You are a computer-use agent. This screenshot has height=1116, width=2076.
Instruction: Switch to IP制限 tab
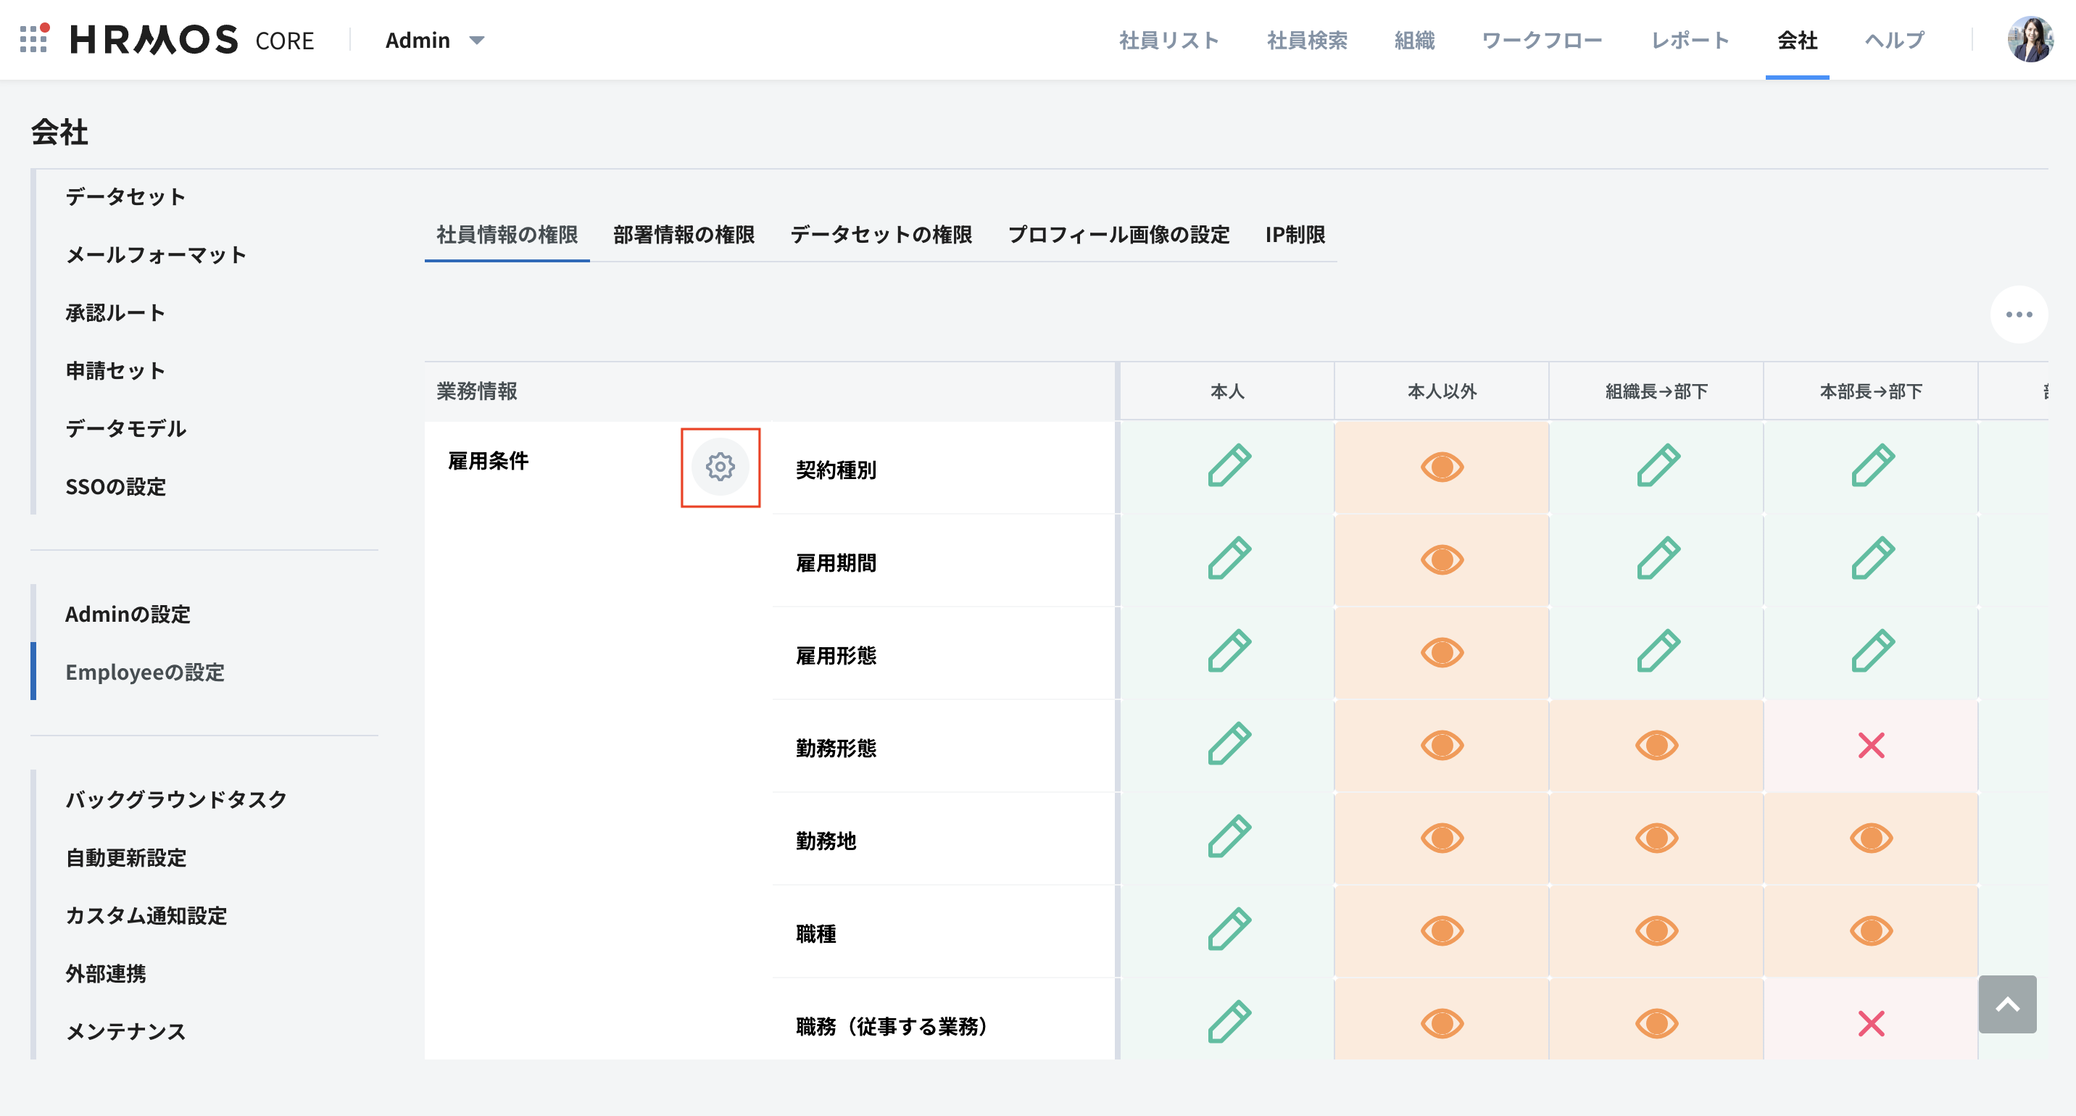pos(1295,235)
